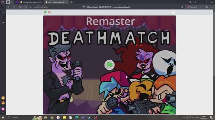Open the browser menu hamburger icon
The width and height of the screenshot is (215, 120).
tap(195, 2)
